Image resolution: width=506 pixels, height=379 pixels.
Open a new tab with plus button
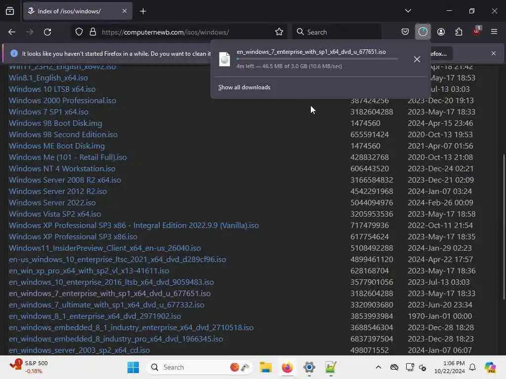[x=143, y=11]
